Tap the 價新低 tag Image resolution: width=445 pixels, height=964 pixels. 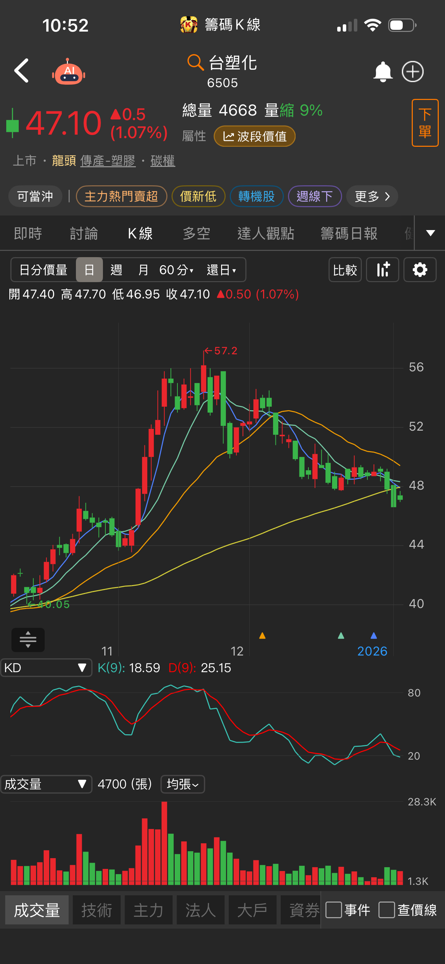(x=198, y=196)
